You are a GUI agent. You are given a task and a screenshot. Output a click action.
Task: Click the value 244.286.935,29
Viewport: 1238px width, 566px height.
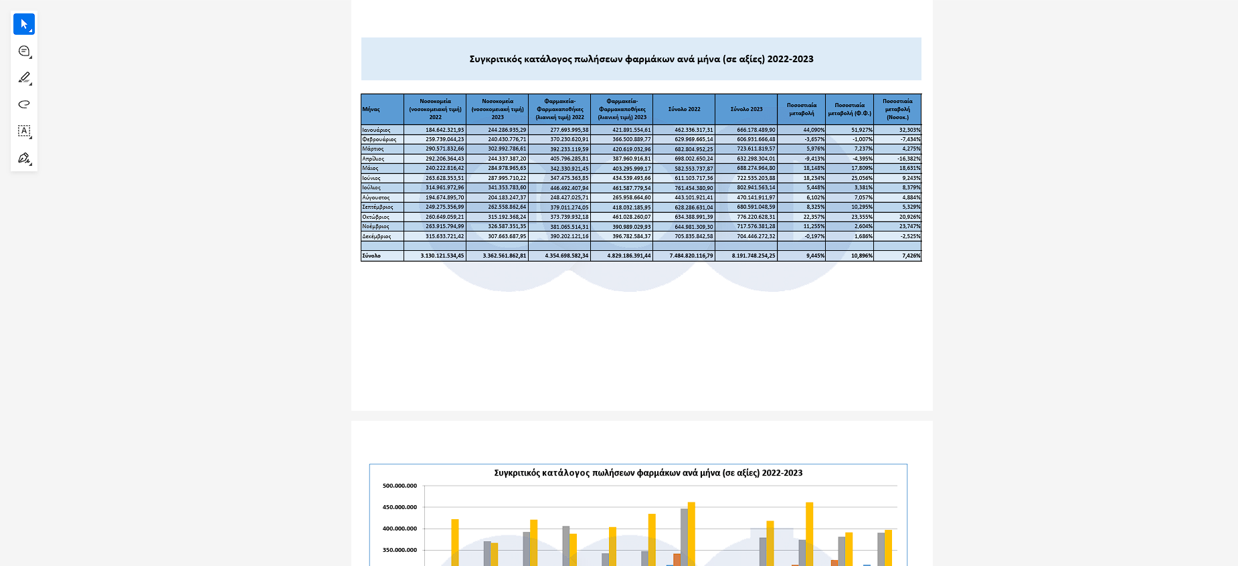(x=507, y=130)
